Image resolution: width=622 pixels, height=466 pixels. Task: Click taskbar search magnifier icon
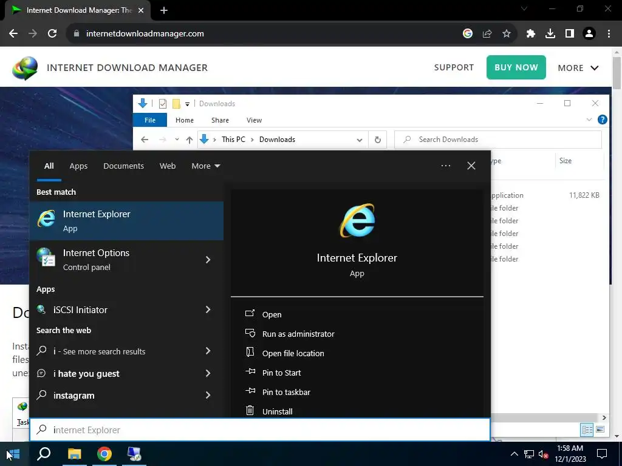click(x=44, y=454)
